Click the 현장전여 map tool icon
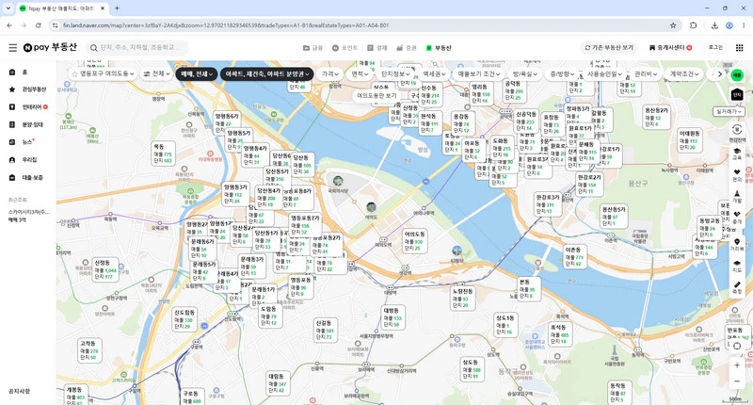This screenshot has height=405, width=753. (x=737, y=133)
